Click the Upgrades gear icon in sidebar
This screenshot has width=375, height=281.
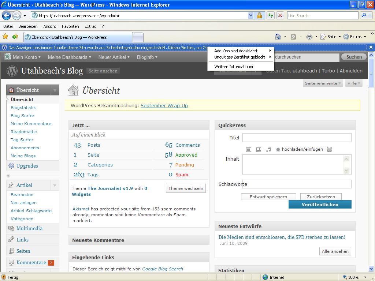pyautogui.click(x=11, y=166)
